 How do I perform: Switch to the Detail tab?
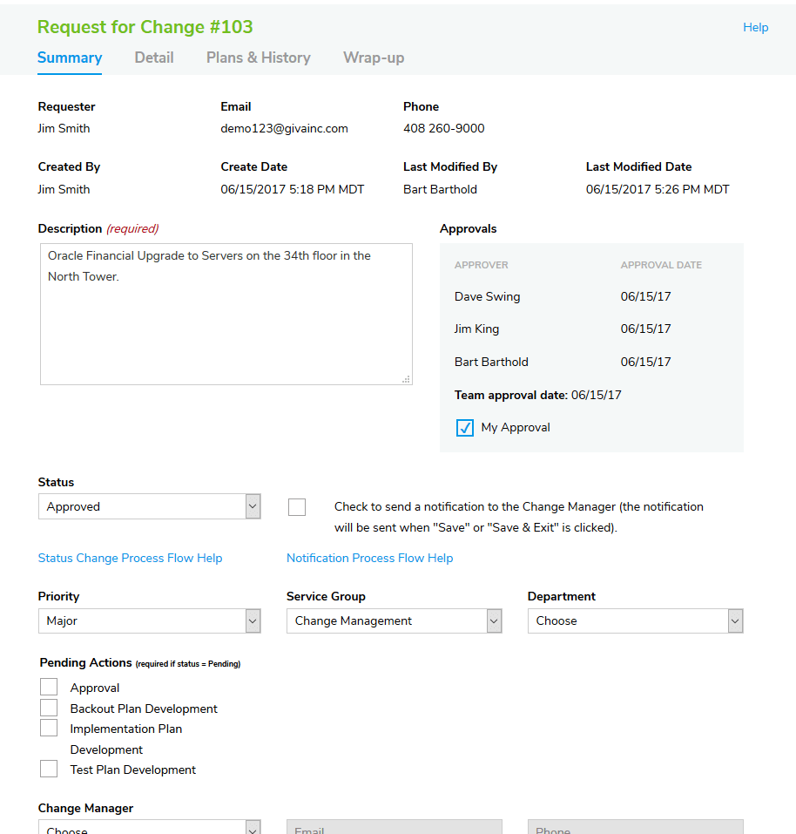tap(154, 58)
